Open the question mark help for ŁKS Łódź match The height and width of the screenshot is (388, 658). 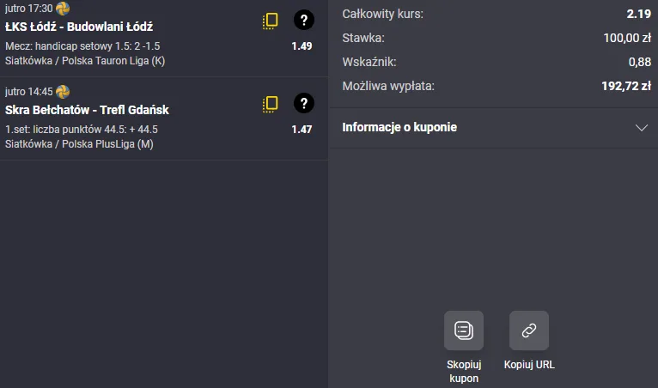(x=303, y=21)
